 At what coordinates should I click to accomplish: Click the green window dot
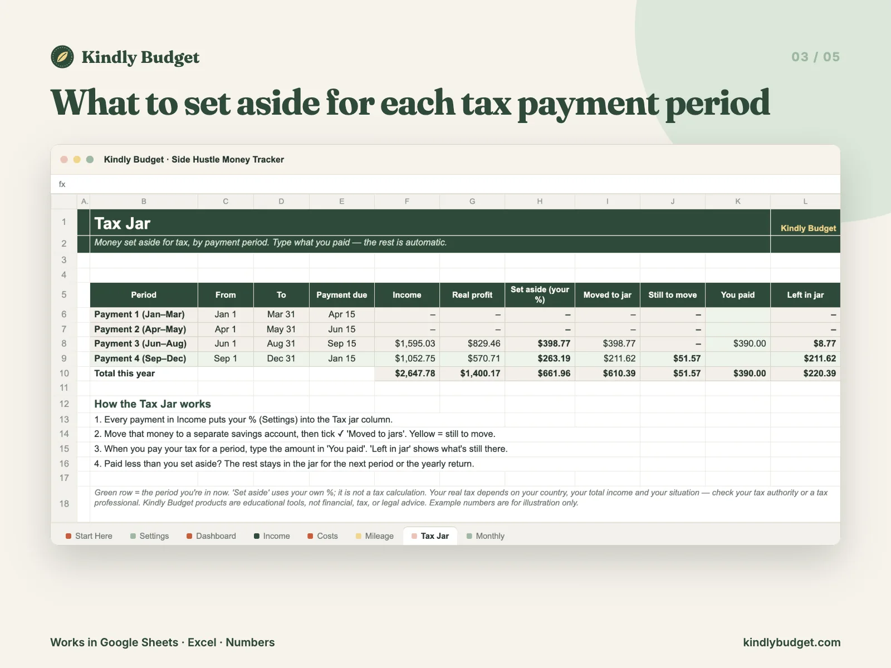coord(90,160)
